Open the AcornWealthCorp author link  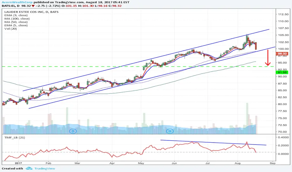17,2
